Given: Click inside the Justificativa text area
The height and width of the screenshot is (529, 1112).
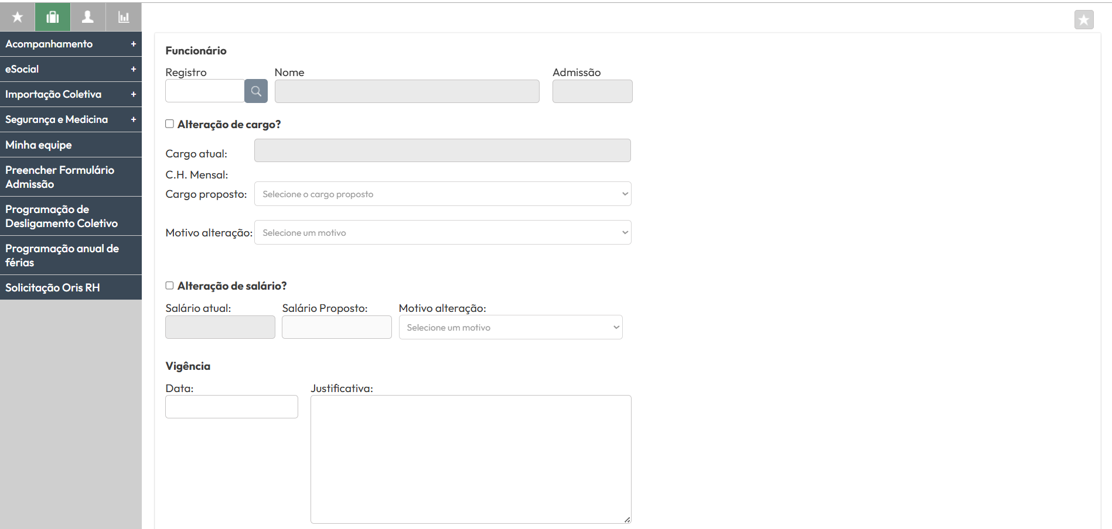Looking at the screenshot, I should pos(471,459).
